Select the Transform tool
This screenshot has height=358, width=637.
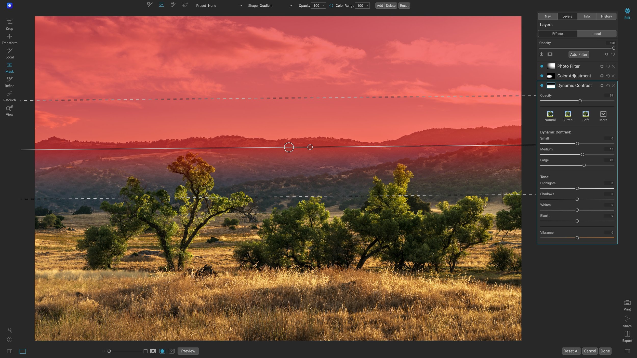pyautogui.click(x=9, y=38)
